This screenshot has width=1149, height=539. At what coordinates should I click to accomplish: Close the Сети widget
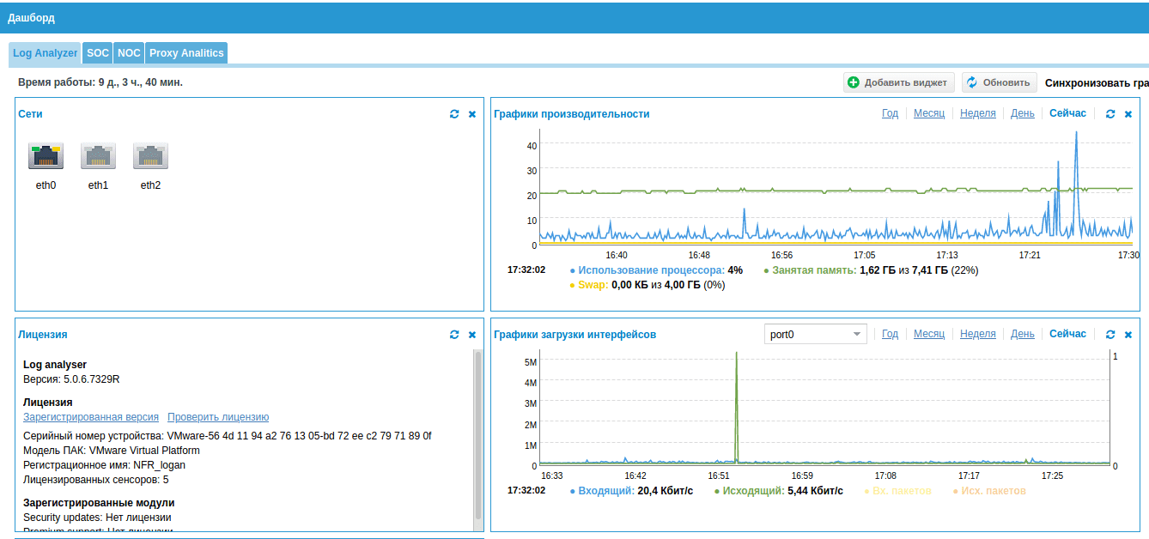[472, 114]
